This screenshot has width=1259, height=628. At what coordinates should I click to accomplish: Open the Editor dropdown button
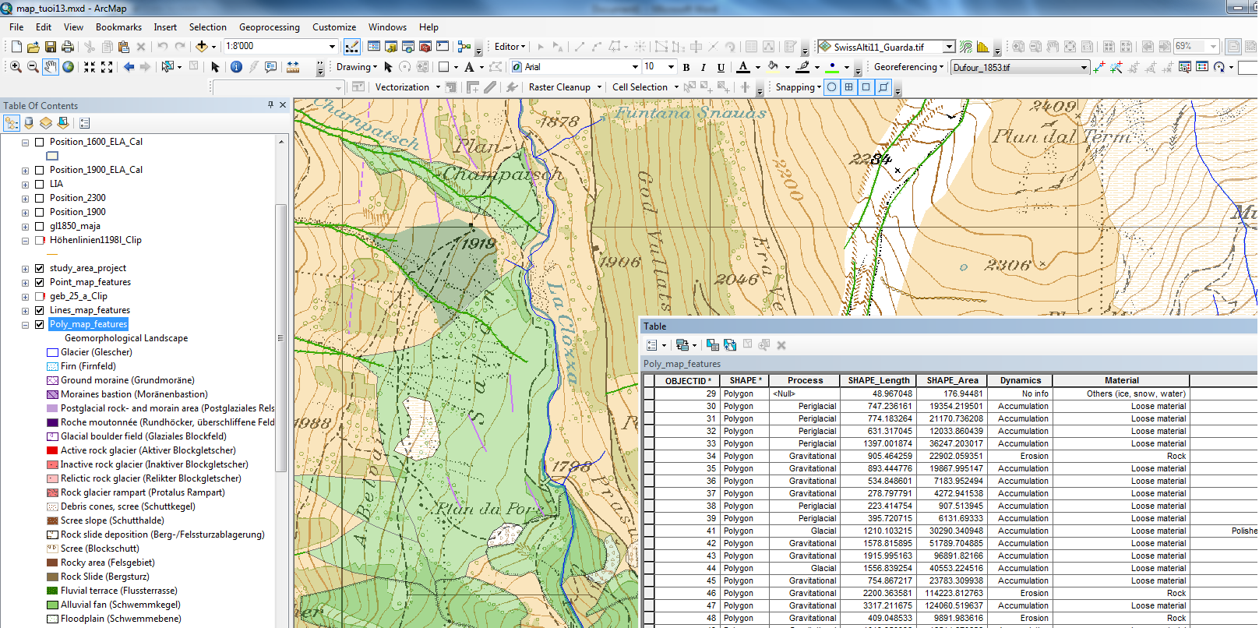(x=510, y=47)
